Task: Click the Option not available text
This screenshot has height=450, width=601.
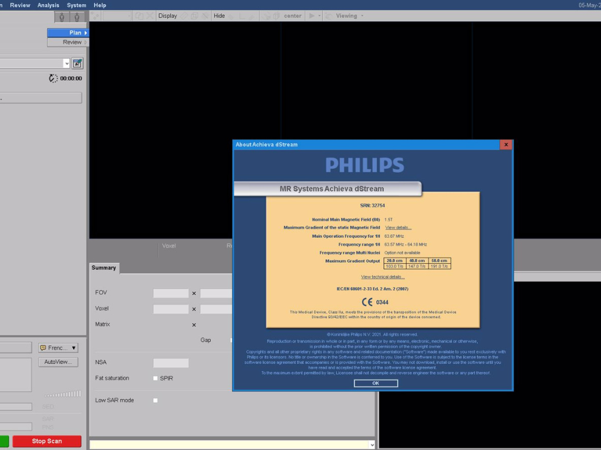Action: [x=402, y=253]
